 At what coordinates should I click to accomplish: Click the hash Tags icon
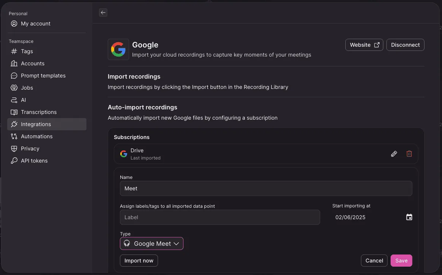point(14,51)
